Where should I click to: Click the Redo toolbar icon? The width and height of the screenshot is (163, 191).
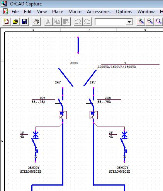[x=87, y=21]
